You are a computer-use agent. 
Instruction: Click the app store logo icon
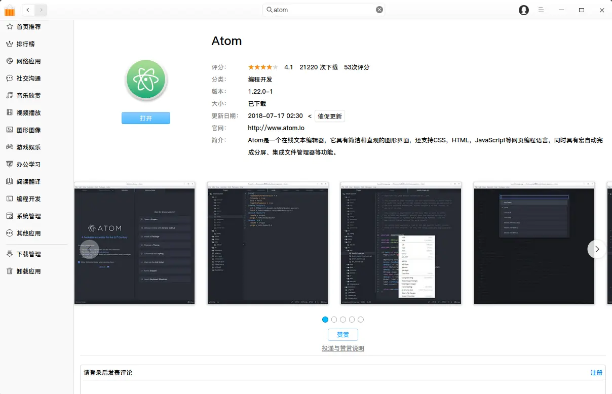click(10, 10)
